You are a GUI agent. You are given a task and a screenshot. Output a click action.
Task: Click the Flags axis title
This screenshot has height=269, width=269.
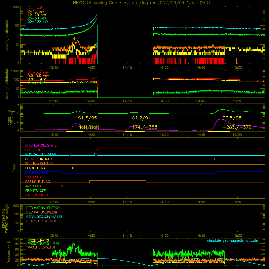[x=14, y=168]
